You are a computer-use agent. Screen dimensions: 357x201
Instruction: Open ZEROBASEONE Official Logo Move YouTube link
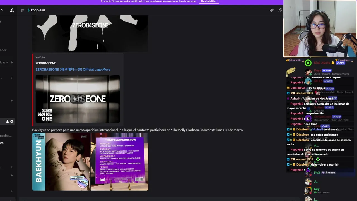73,70
